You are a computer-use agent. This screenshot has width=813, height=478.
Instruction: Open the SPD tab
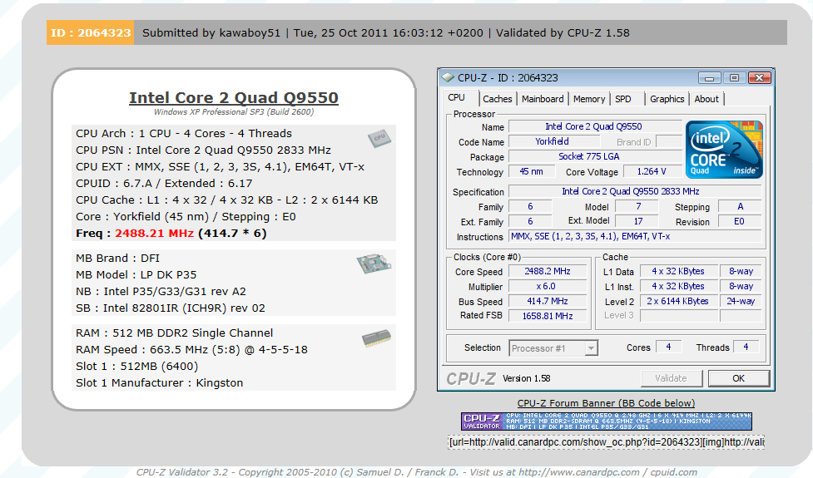tap(623, 99)
